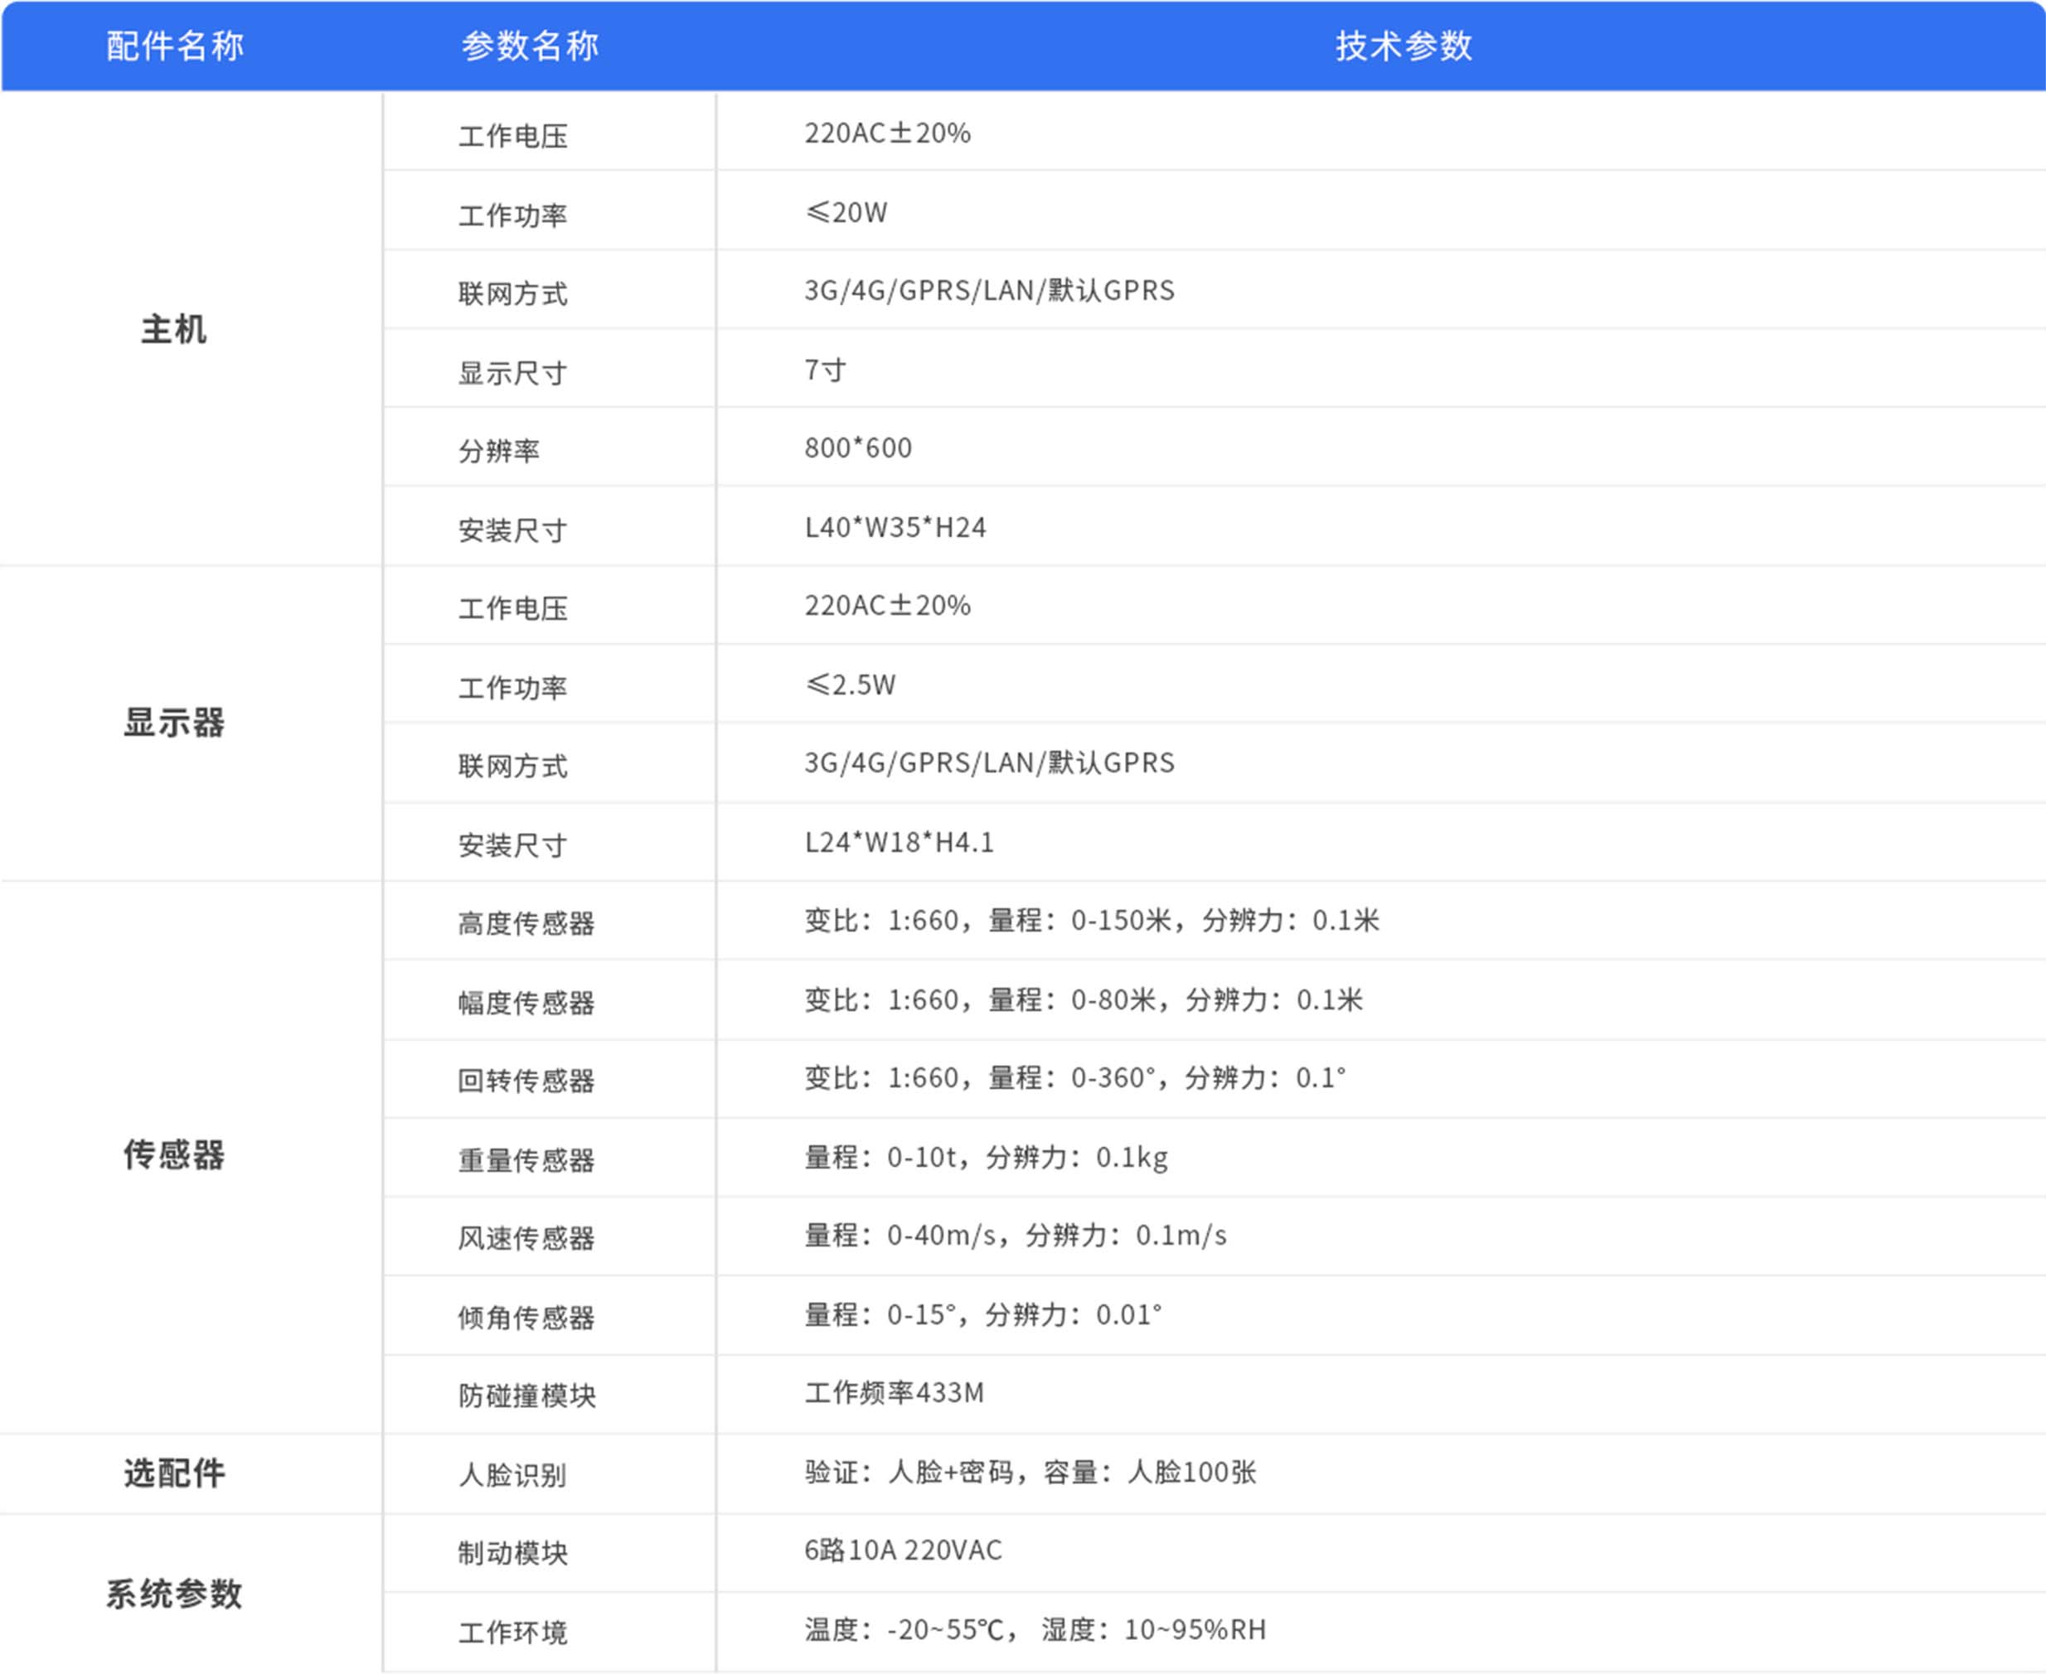Select the 显示器 category cell
This screenshot has width=2046, height=1674.
[175, 723]
